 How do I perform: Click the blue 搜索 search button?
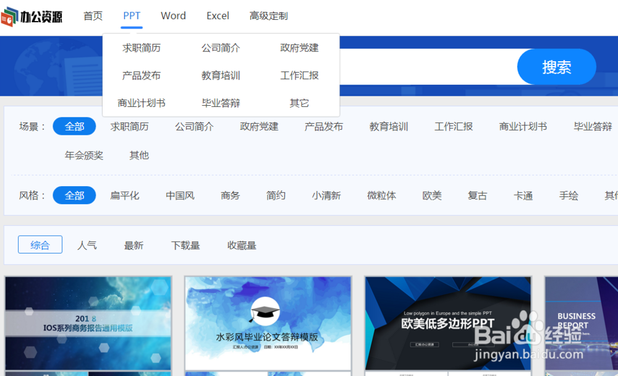556,66
